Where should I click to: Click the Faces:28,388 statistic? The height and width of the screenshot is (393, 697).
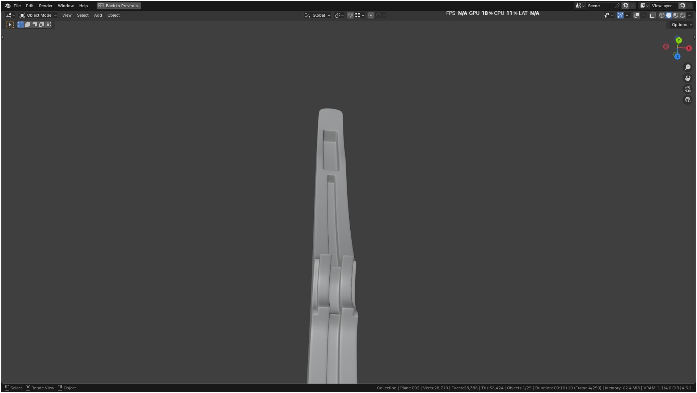pyautogui.click(x=464, y=388)
